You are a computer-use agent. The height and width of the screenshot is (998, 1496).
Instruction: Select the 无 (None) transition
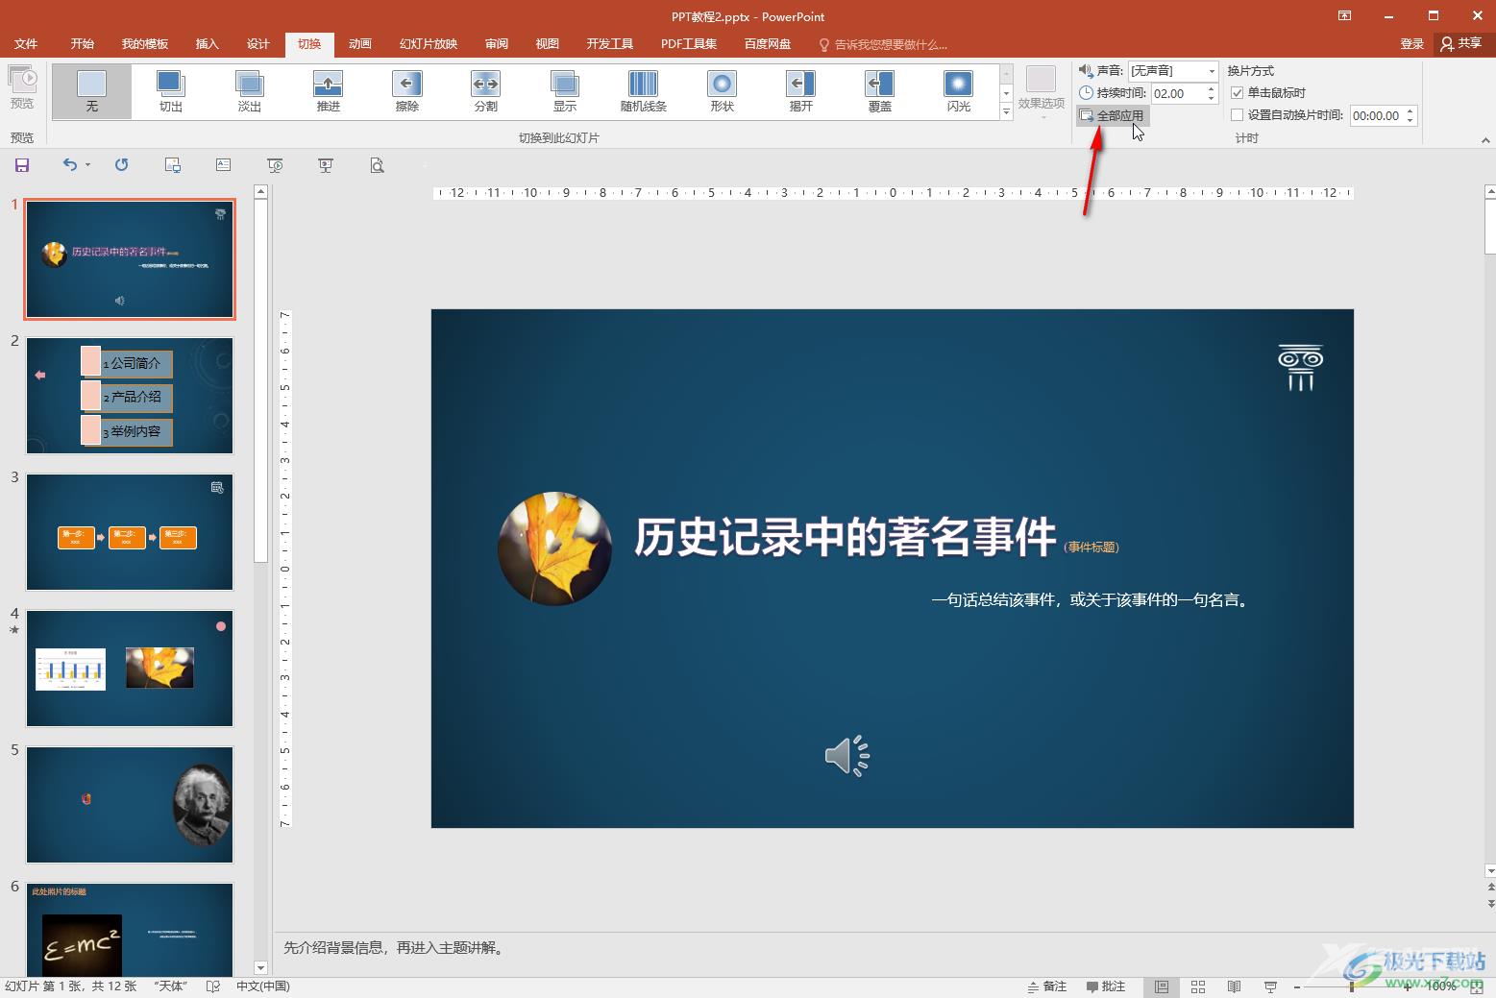pyautogui.click(x=92, y=91)
